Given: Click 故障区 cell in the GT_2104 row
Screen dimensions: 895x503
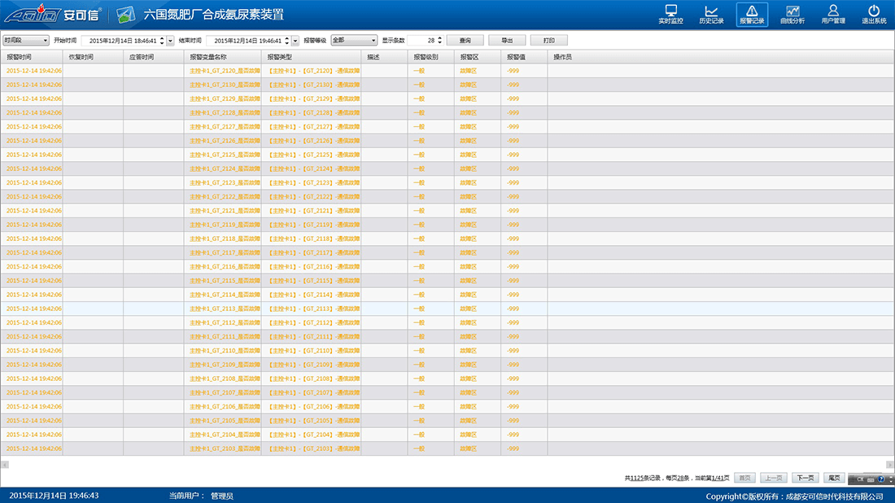Looking at the screenshot, I should tap(468, 435).
